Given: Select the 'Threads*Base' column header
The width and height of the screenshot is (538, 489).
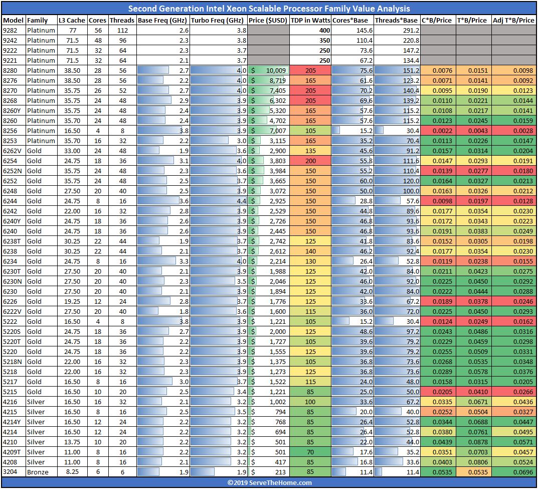Looking at the screenshot, I should [x=396, y=20].
